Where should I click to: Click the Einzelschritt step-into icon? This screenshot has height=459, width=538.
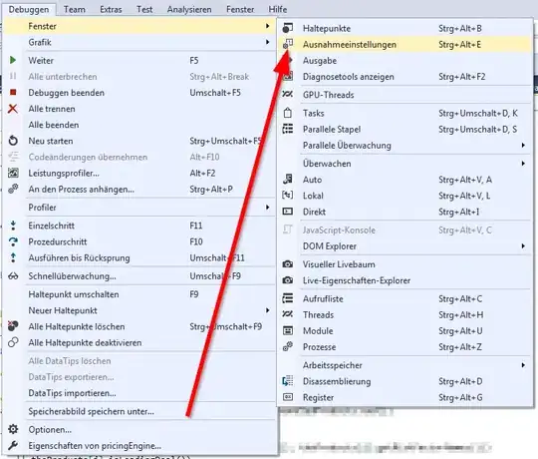(13, 226)
